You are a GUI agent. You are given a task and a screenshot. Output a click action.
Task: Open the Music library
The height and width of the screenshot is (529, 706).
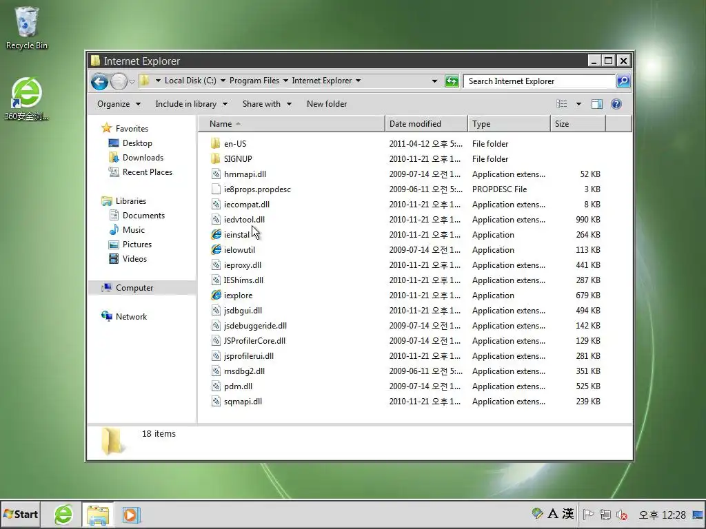(x=133, y=230)
